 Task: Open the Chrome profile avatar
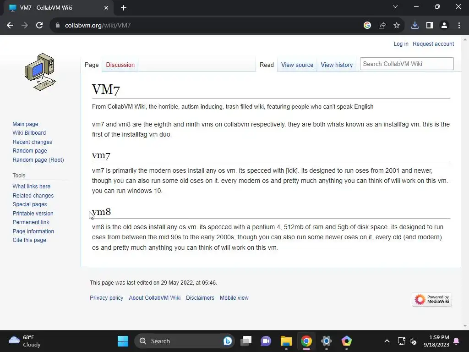pyautogui.click(x=444, y=26)
